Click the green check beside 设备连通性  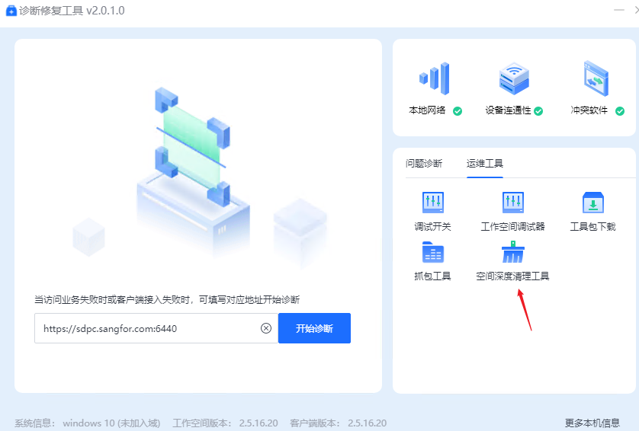(538, 110)
